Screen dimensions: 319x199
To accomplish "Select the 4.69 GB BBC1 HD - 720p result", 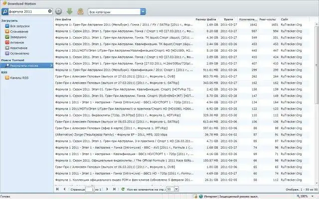I will pyautogui.click(x=182, y=174).
